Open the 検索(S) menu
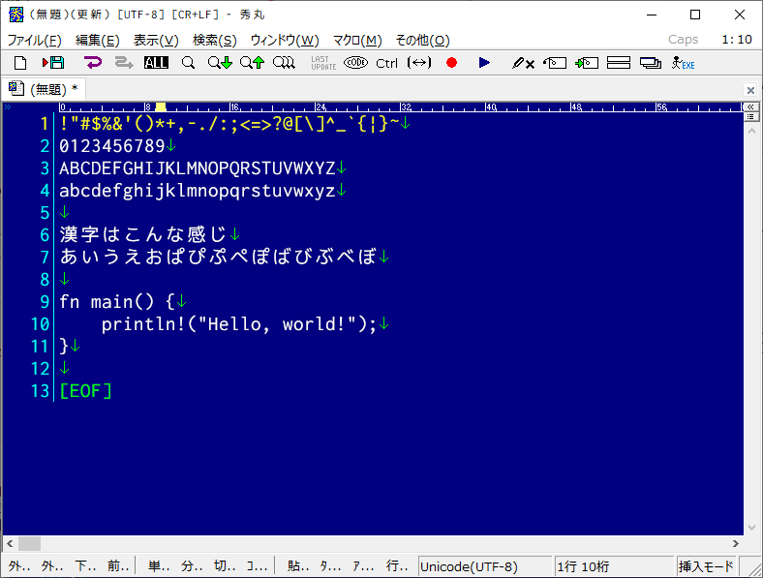Viewport: 763px width, 578px height. [x=215, y=40]
